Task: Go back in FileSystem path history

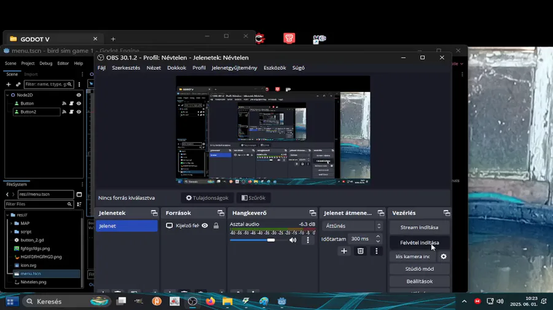Action: pos(7,194)
